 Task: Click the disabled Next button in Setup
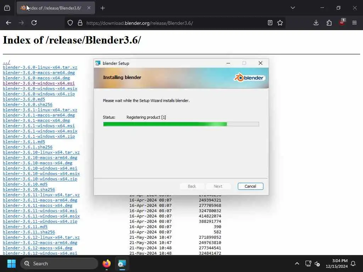click(x=218, y=186)
